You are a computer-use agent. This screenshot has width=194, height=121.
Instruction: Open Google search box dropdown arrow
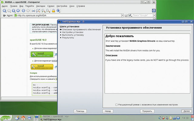pyautogui.click(x=154, y=15)
